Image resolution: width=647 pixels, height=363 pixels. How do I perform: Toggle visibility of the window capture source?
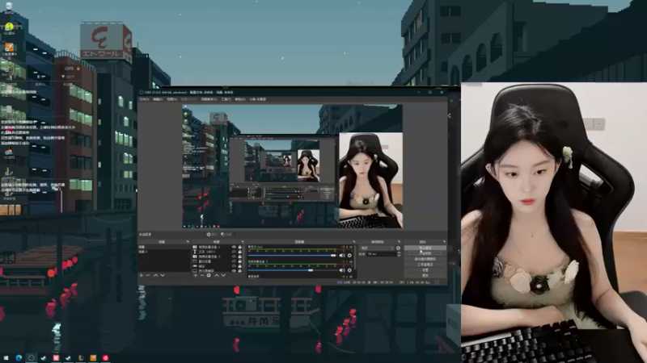(234, 261)
